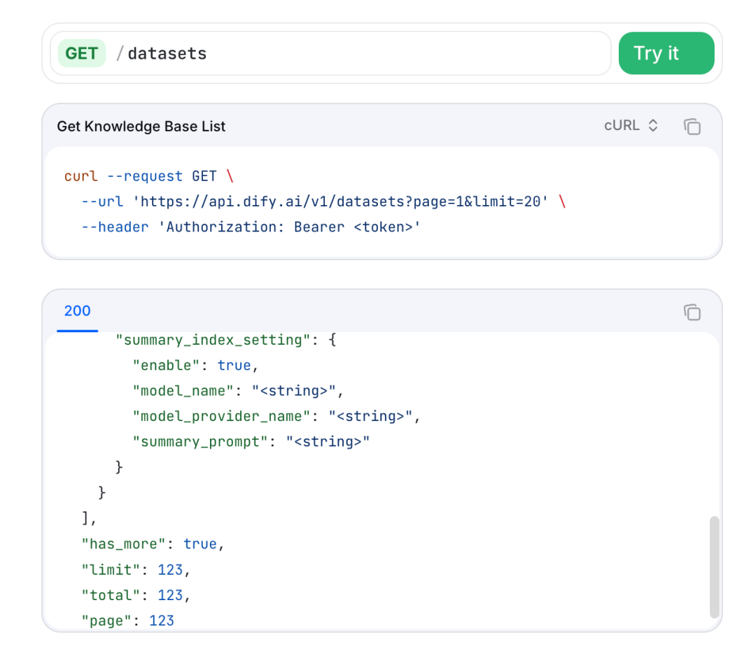Open the cURL language selector chevron
This screenshot has height=661, width=756.
[652, 126]
